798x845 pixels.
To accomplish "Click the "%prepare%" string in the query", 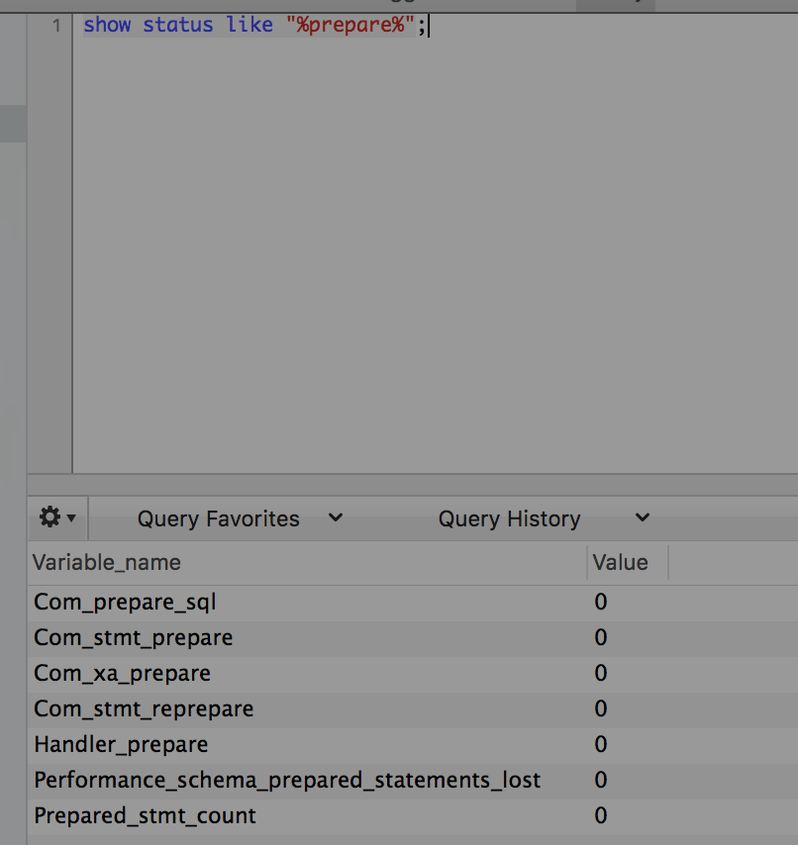I will pyautogui.click(x=349, y=25).
